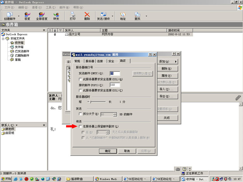This screenshot has width=243, height=182.
Task: Select contact 田辰明 in contacts list
Action: point(10,133)
